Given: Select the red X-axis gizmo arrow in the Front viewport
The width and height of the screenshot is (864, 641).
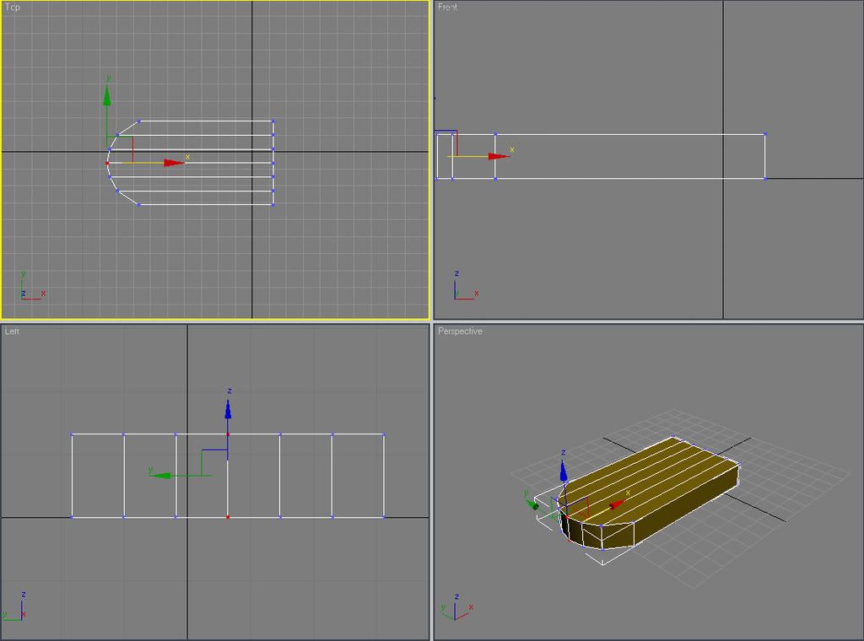Looking at the screenshot, I should [x=499, y=156].
